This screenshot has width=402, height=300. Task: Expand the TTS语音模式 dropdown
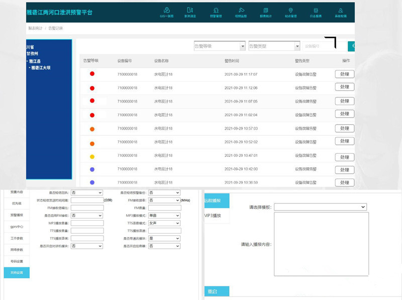(x=164, y=223)
